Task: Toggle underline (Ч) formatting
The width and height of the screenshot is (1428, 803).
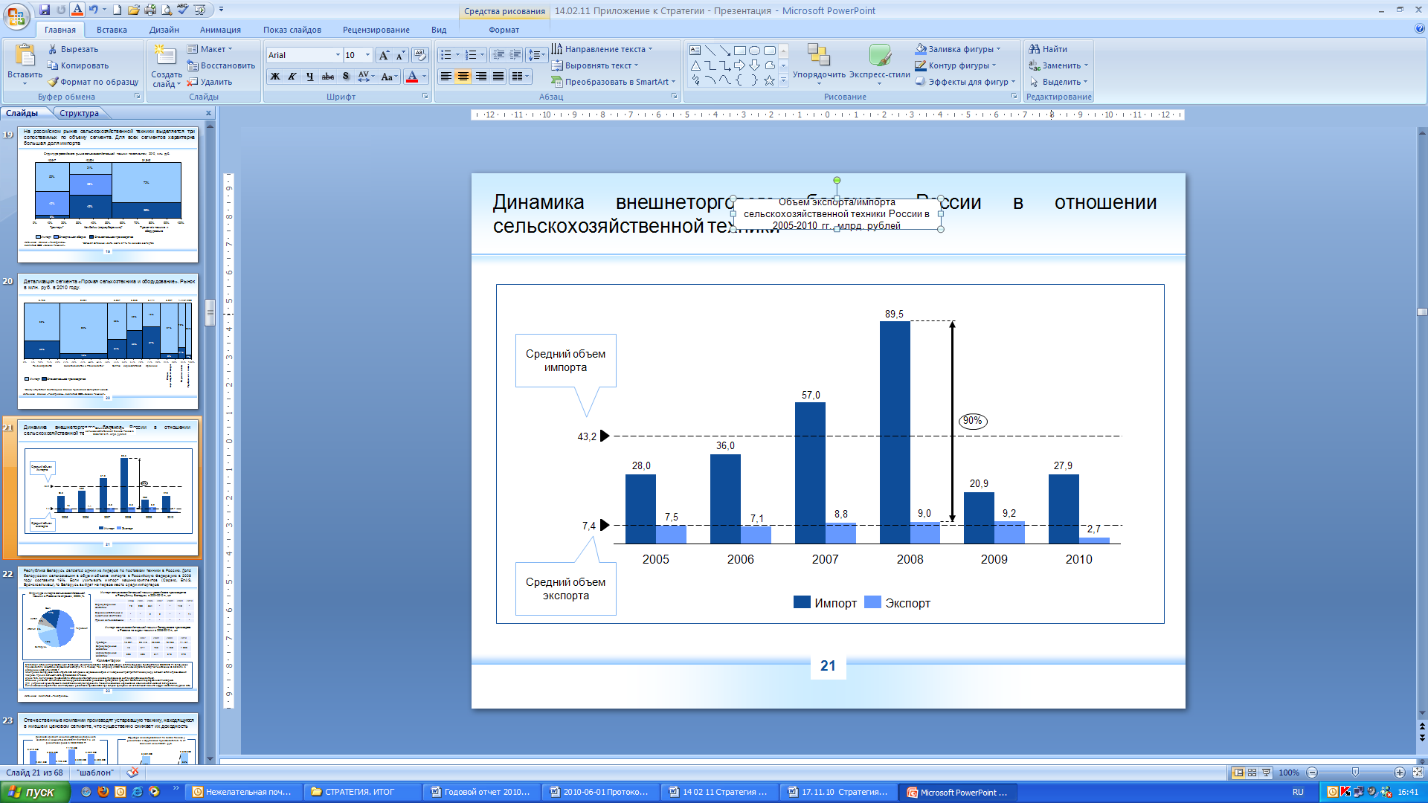Action: click(x=309, y=77)
